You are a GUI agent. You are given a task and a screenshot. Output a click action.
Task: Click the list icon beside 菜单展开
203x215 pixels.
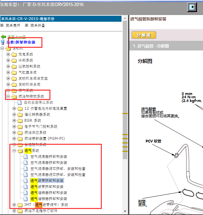point(2,25)
